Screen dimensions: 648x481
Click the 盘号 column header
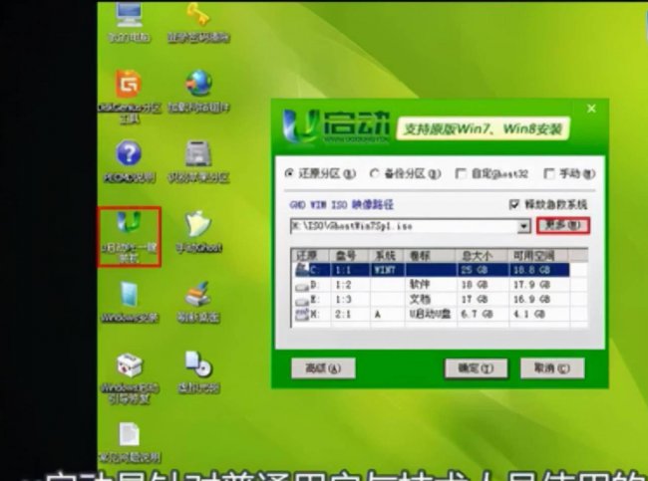350,256
